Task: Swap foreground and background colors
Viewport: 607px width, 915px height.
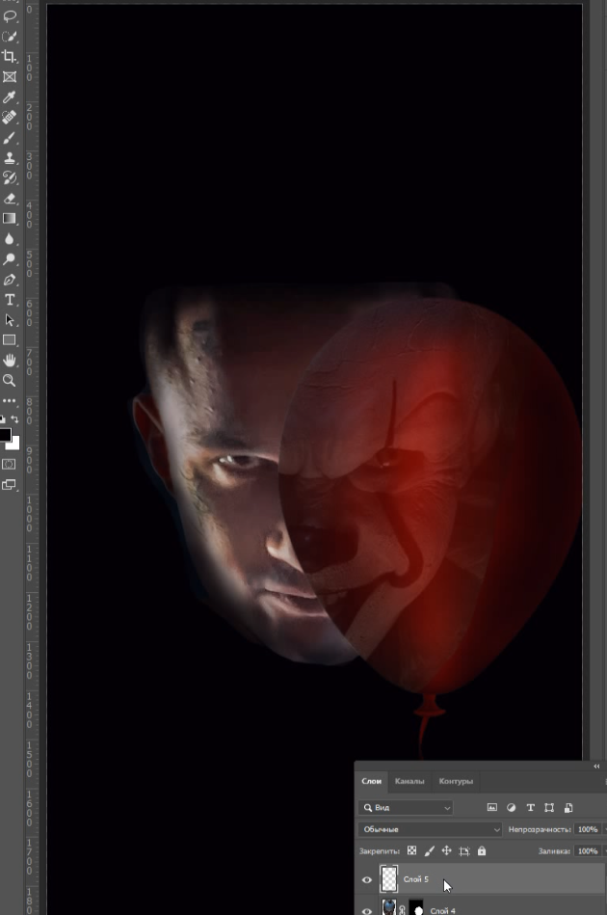Action: coord(15,419)
